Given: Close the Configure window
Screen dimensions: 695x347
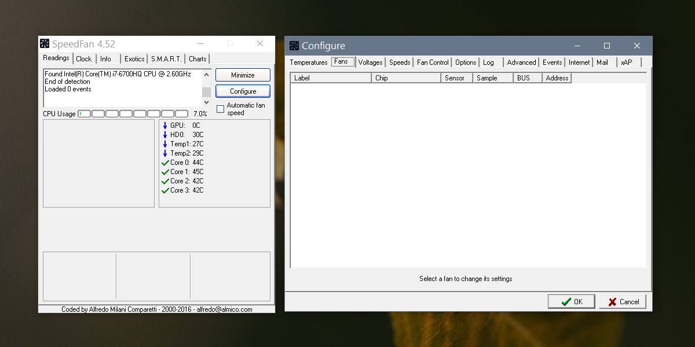Looking at the screenshot, I should 637,46.
